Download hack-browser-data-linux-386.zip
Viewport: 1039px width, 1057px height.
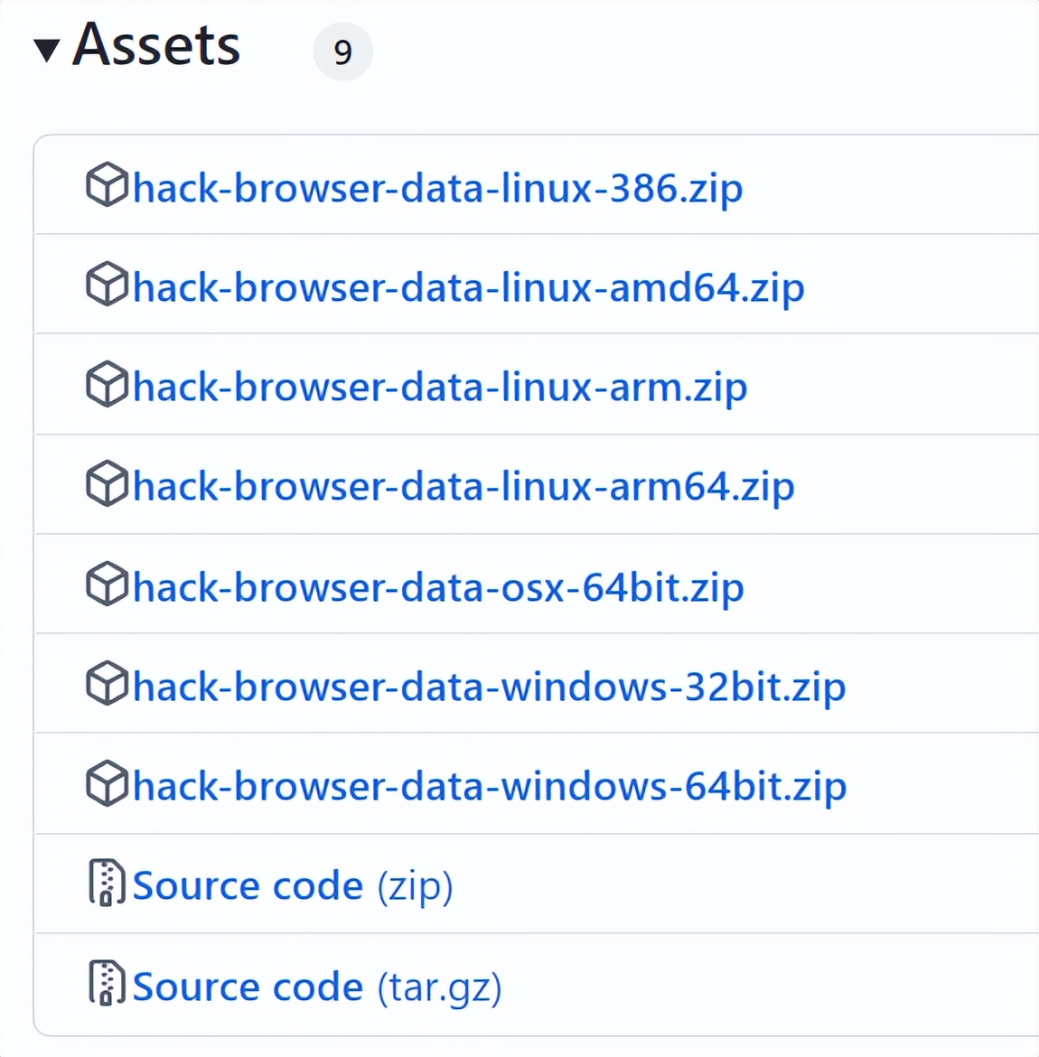pos(437,188)
